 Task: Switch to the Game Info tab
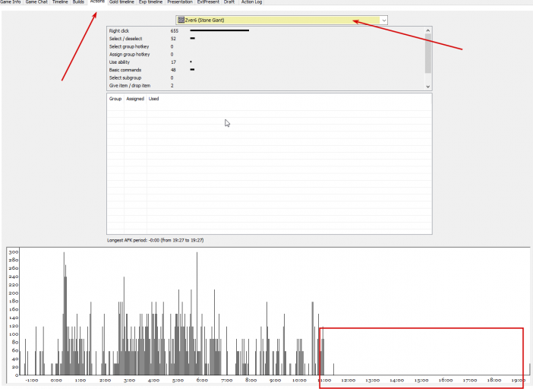11,2
